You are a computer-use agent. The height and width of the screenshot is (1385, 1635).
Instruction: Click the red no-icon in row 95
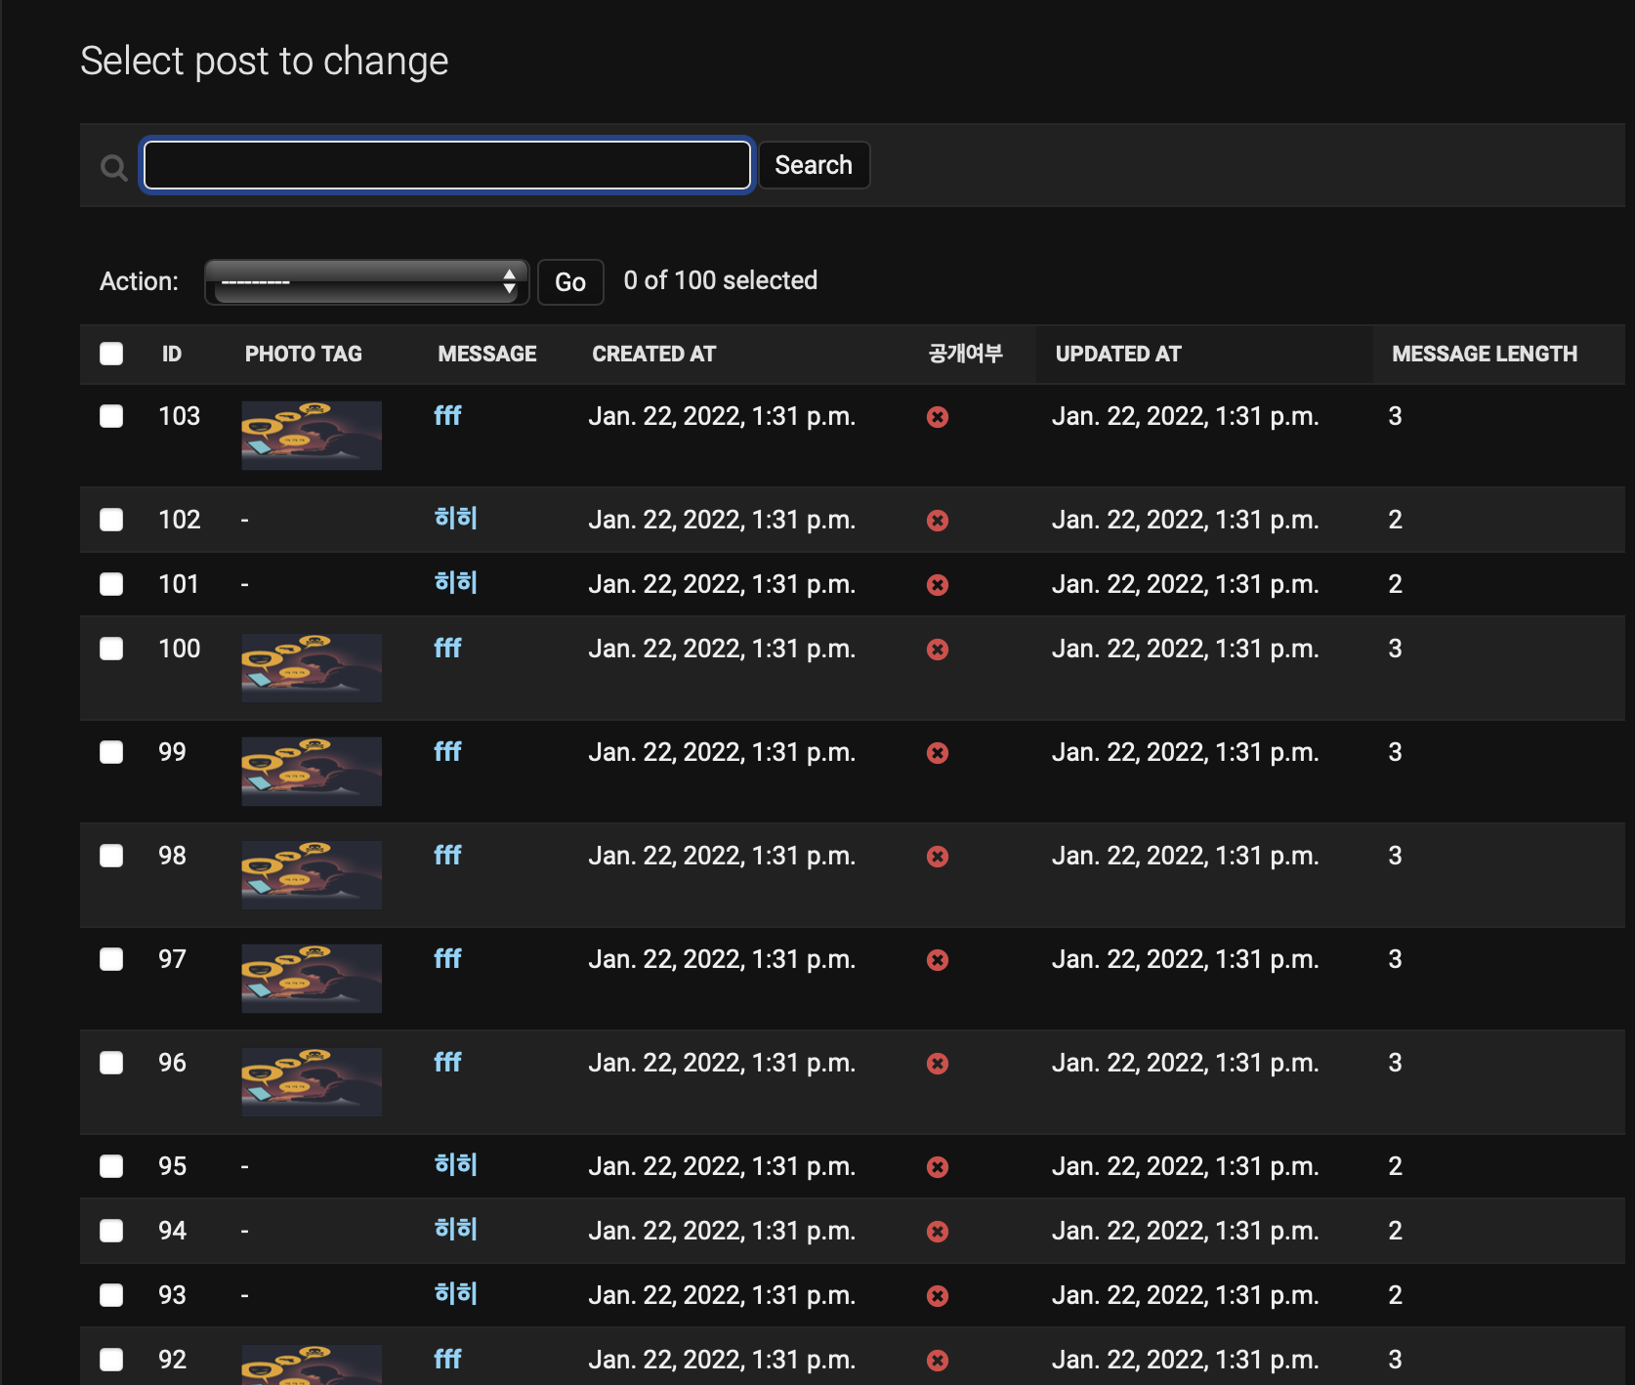(938, 1167)
